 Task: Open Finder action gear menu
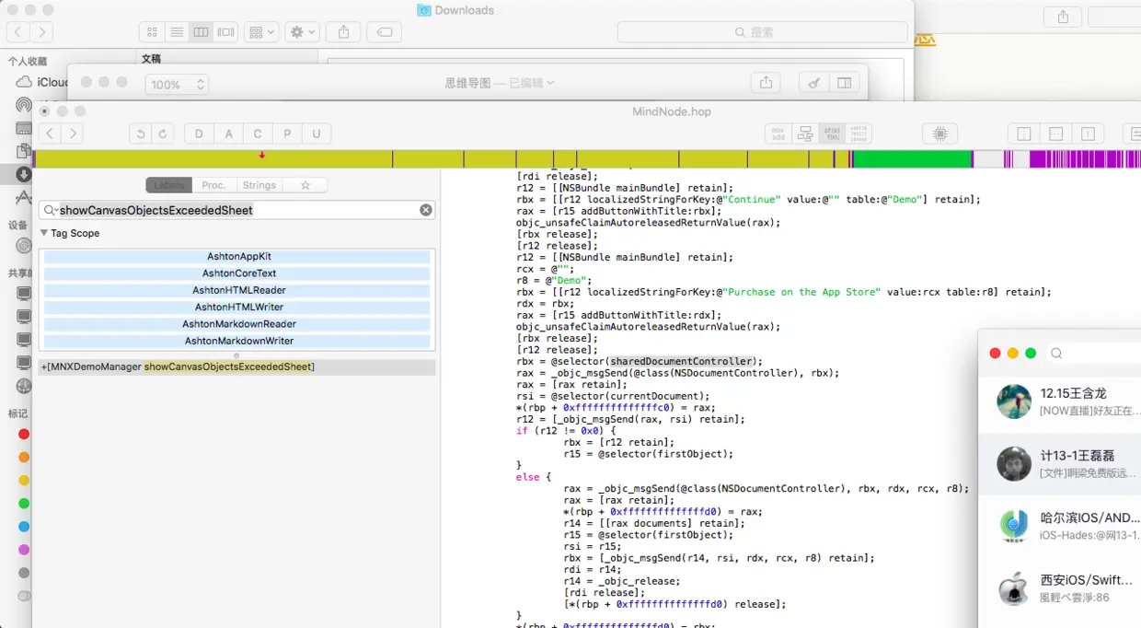[x=302, y=31]
